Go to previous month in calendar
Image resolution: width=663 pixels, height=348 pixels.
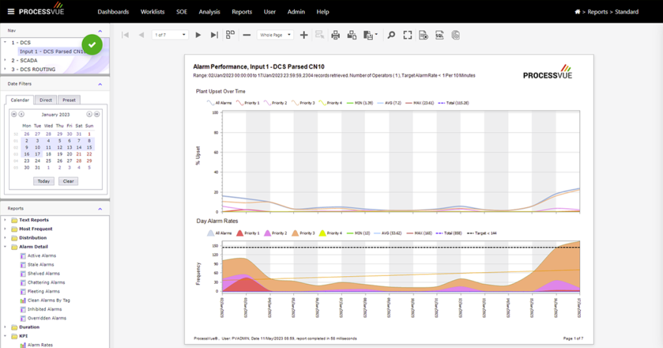[x=21, y=114]
